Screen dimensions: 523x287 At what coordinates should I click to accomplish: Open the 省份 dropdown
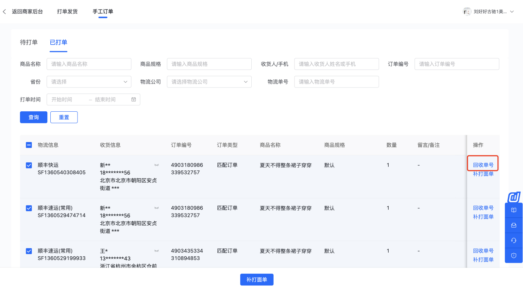(89, 82)
